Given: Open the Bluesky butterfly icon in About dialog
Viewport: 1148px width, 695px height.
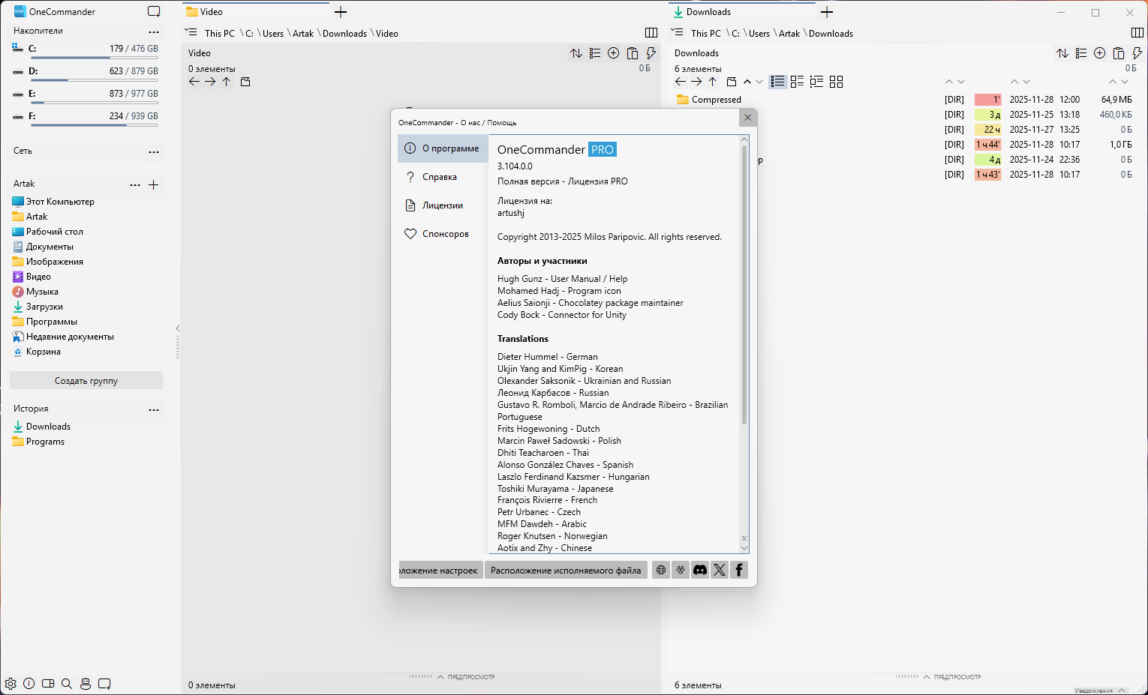Looking at the screenshot, I should (x=681, y=570).
